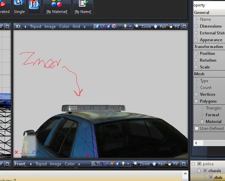Image resolution: width=225 pixels, height=181 pixels.
Task: Expand the Position property group
Action: click(x=196, y=53)
